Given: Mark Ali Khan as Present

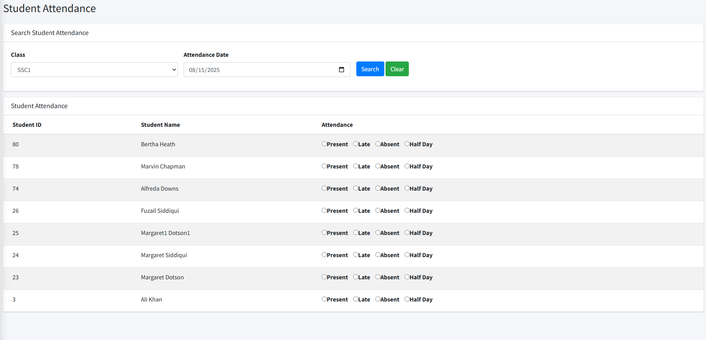Looking at the screenshot, I should pos(324,299).
